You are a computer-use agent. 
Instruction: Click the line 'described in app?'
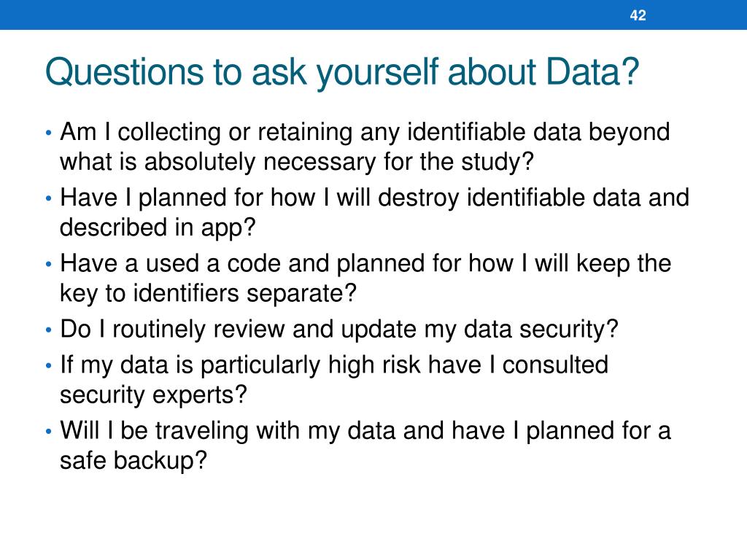pos(158,227)
